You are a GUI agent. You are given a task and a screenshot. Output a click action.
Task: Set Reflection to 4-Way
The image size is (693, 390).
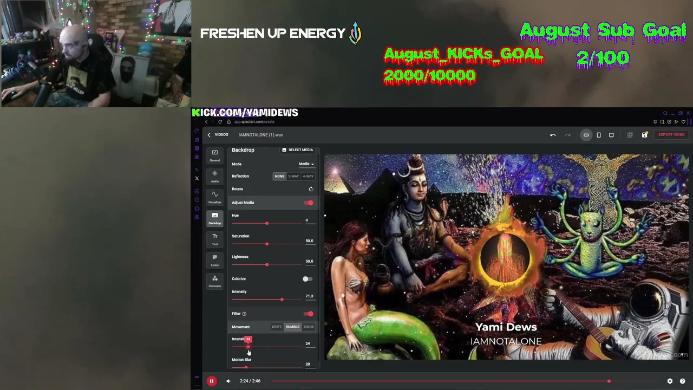308,176
